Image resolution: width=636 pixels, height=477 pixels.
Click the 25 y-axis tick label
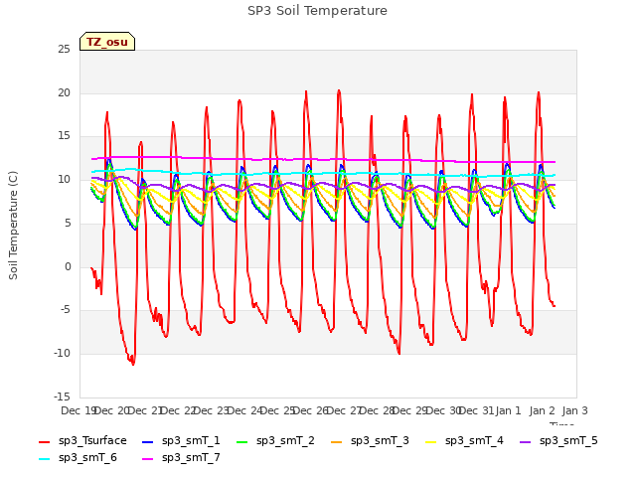click(x=64, y=50)
